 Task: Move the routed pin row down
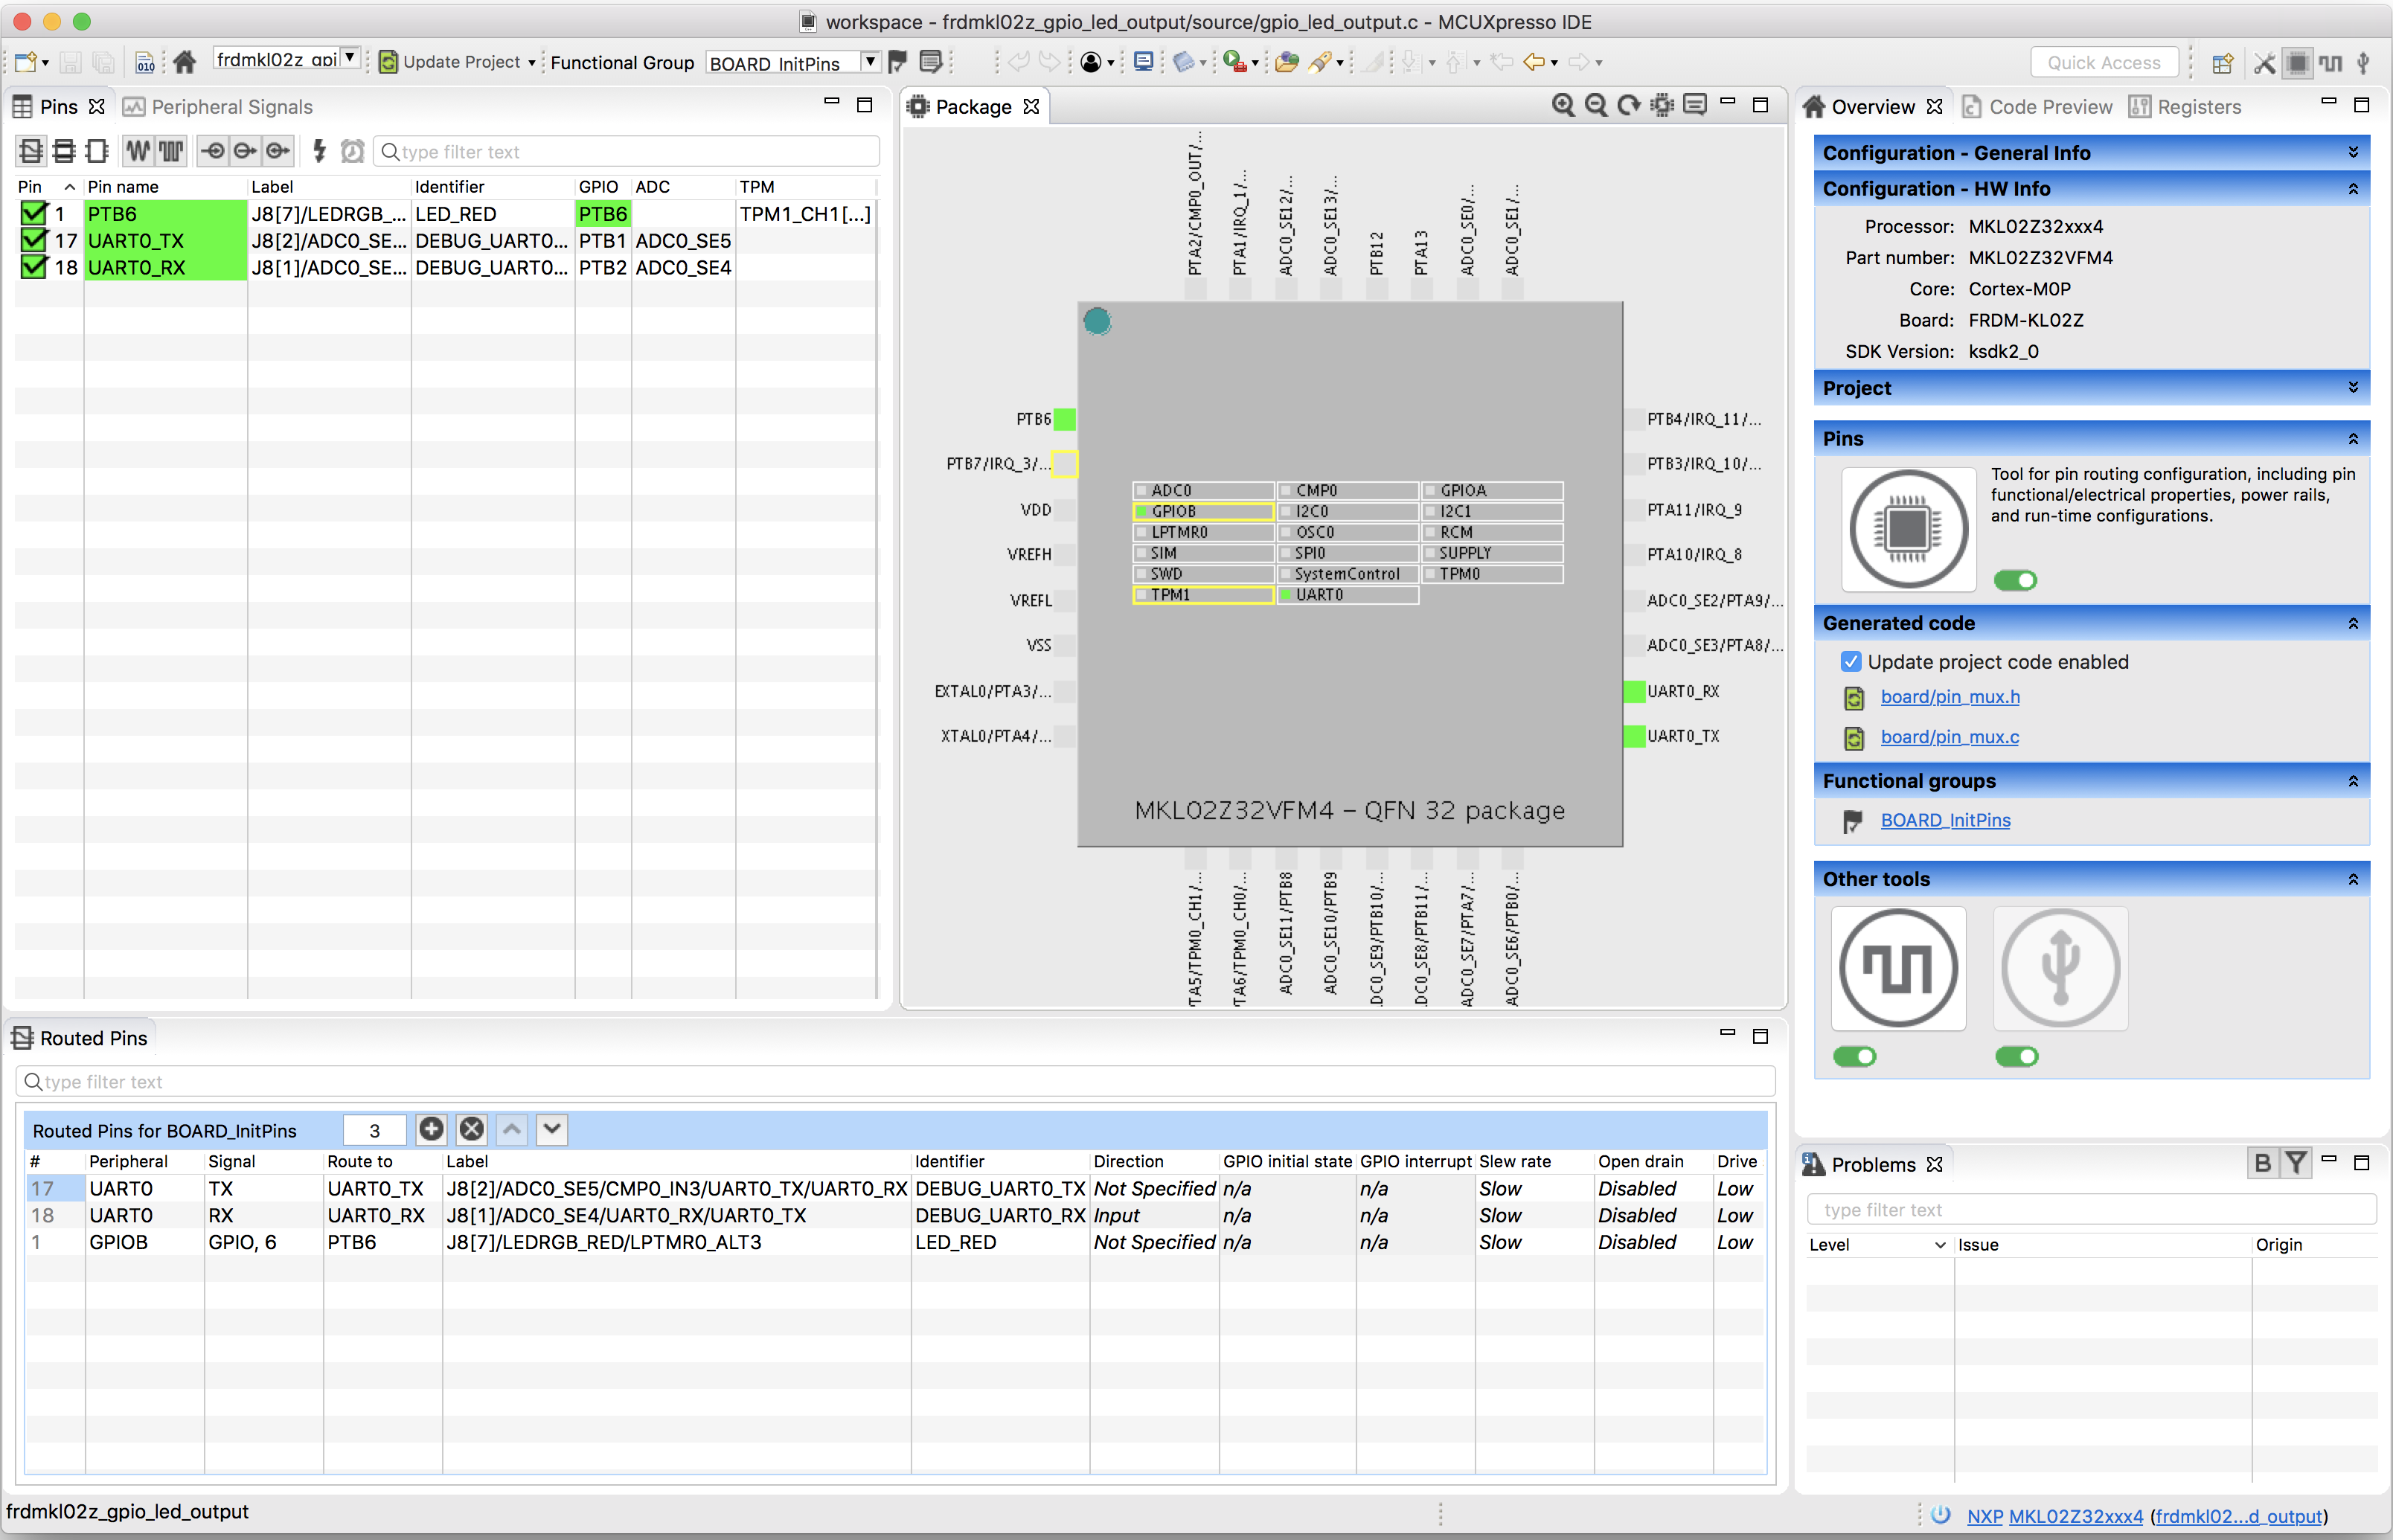tap(552, 1129)
